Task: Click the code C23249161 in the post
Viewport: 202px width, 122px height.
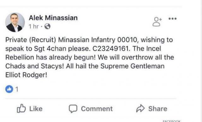Action: 111,49
